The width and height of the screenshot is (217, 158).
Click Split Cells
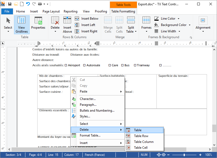(119, 25)
